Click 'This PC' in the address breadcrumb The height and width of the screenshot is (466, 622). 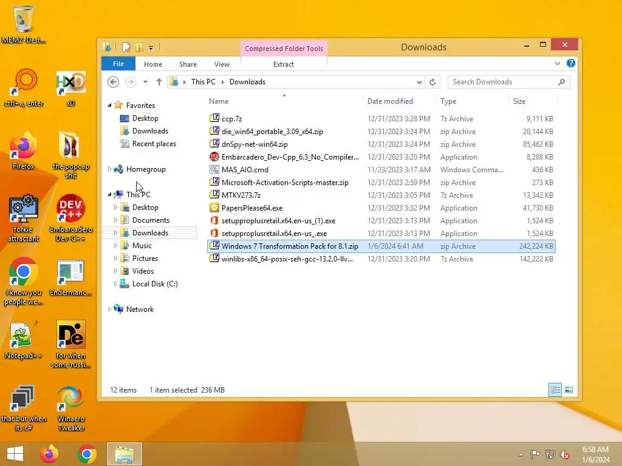pyautogui.click(x=203, y=82)
